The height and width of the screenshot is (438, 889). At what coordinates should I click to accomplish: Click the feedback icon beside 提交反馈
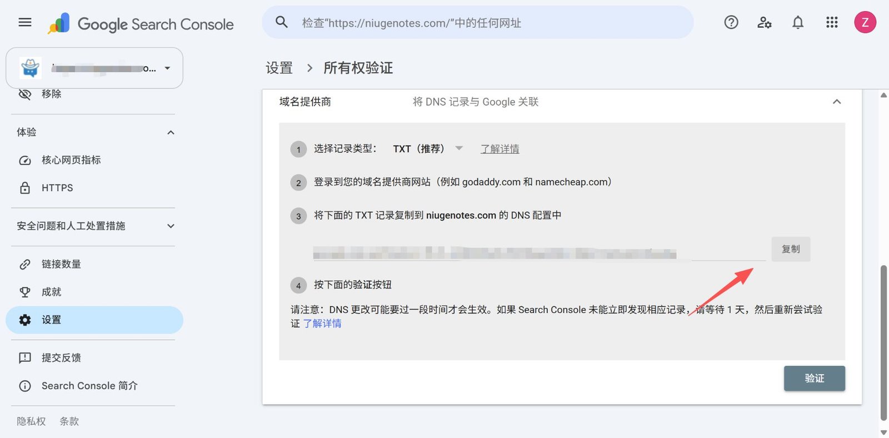point(25,357)
